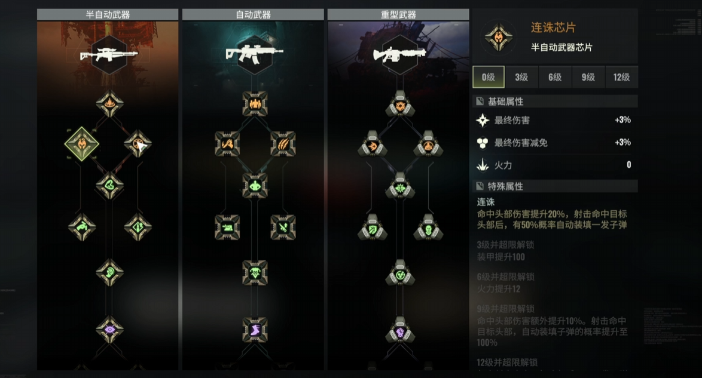Click the top flame chip under 半自动武器
This screenshot has width=702, height=378.
pyautogui.click(x=109, y=104)
